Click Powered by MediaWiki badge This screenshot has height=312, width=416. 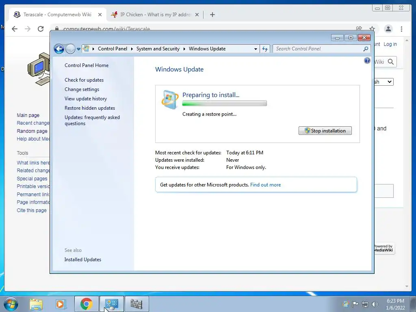(x=384, y=248)
